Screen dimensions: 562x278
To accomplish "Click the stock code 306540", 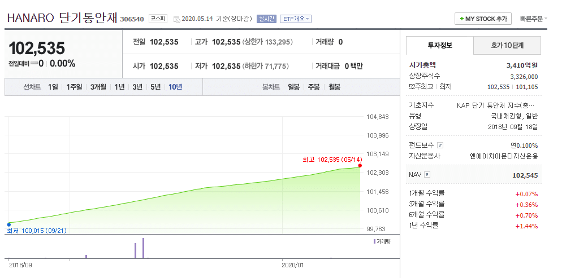I will [x=132, y=19].
